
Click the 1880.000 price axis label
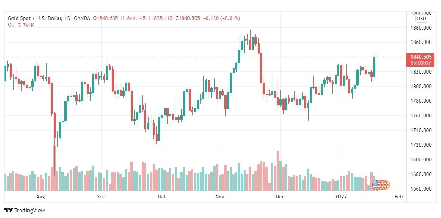coord(421,28)
